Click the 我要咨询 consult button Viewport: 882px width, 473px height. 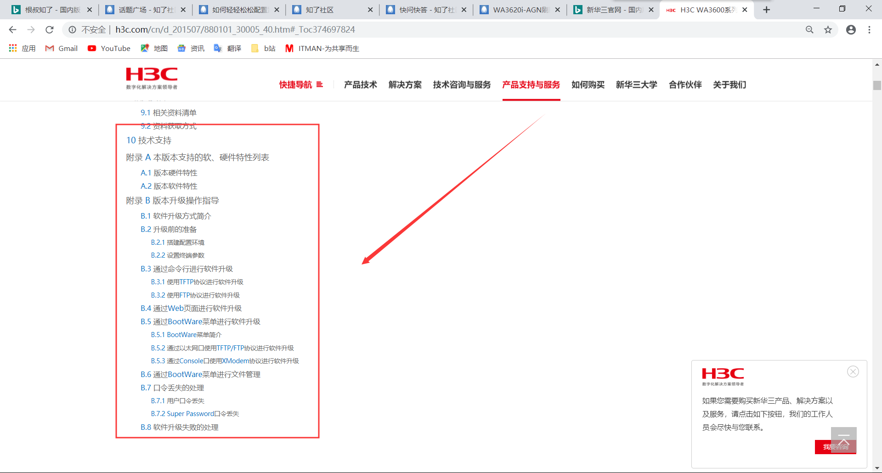pos(836,447)
